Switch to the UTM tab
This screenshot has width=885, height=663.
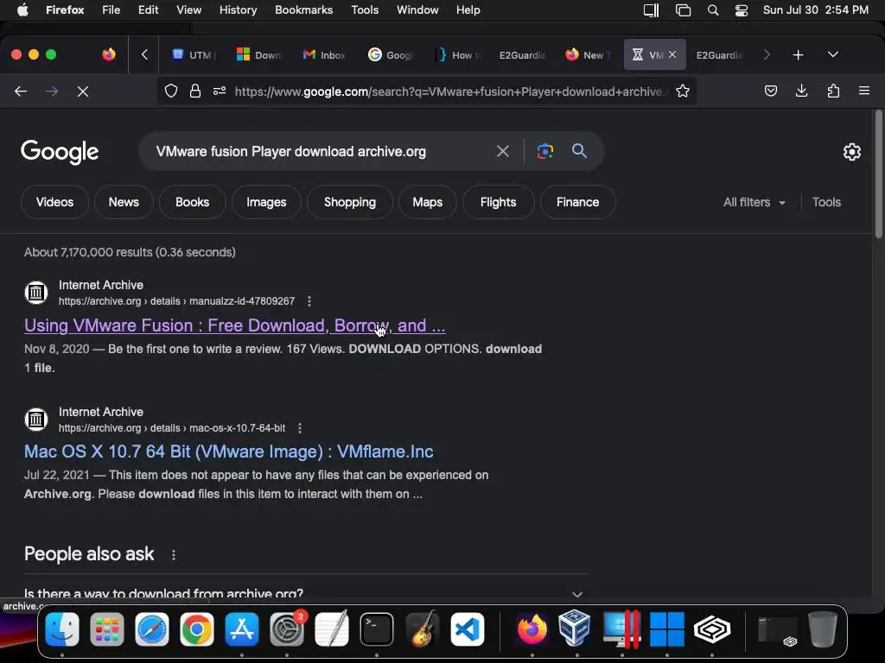click(x=193, y=54)
